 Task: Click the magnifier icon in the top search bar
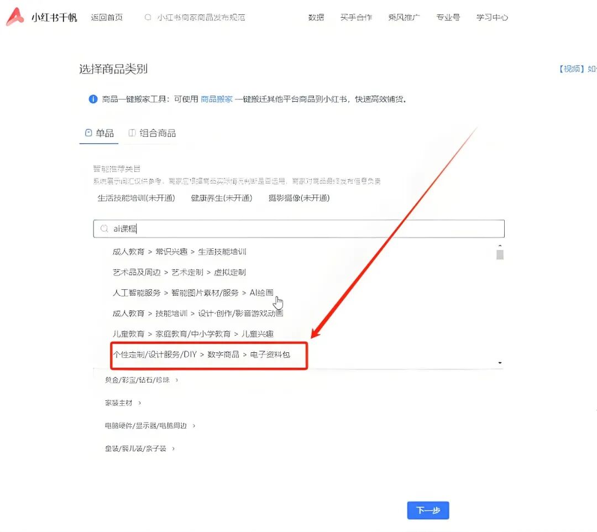click(x=148, y=17)
